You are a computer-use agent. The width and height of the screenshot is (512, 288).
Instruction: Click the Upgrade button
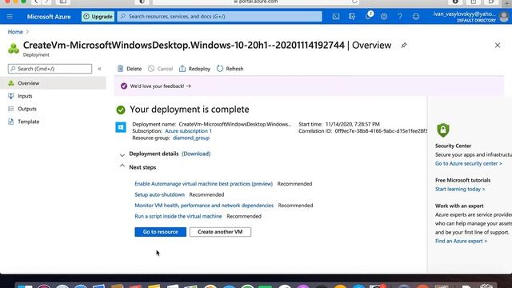tap(98, 16)
